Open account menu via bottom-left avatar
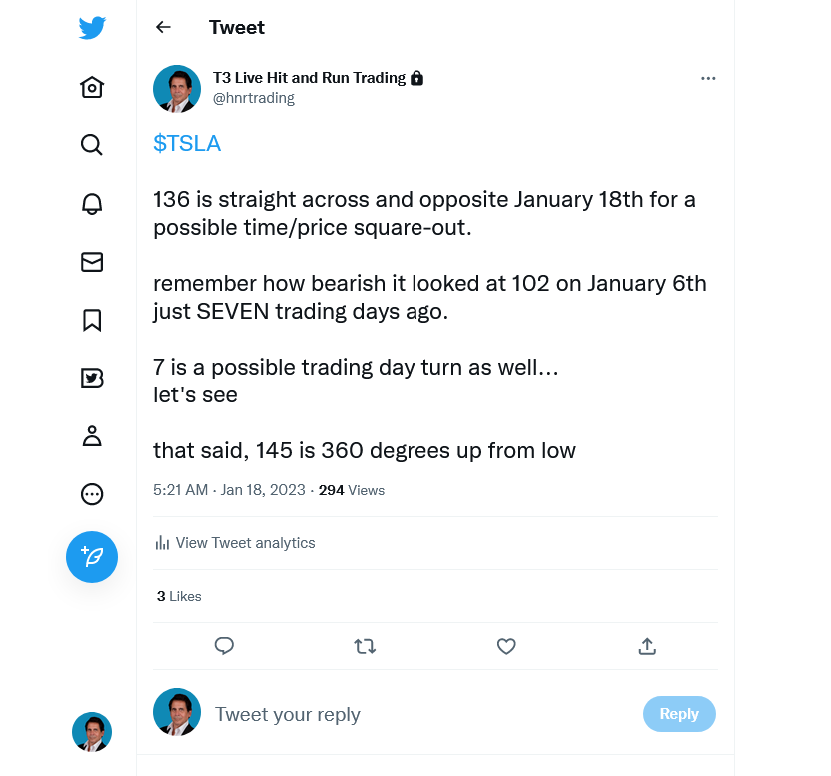 pyautogui.click(x=92, y=732)
